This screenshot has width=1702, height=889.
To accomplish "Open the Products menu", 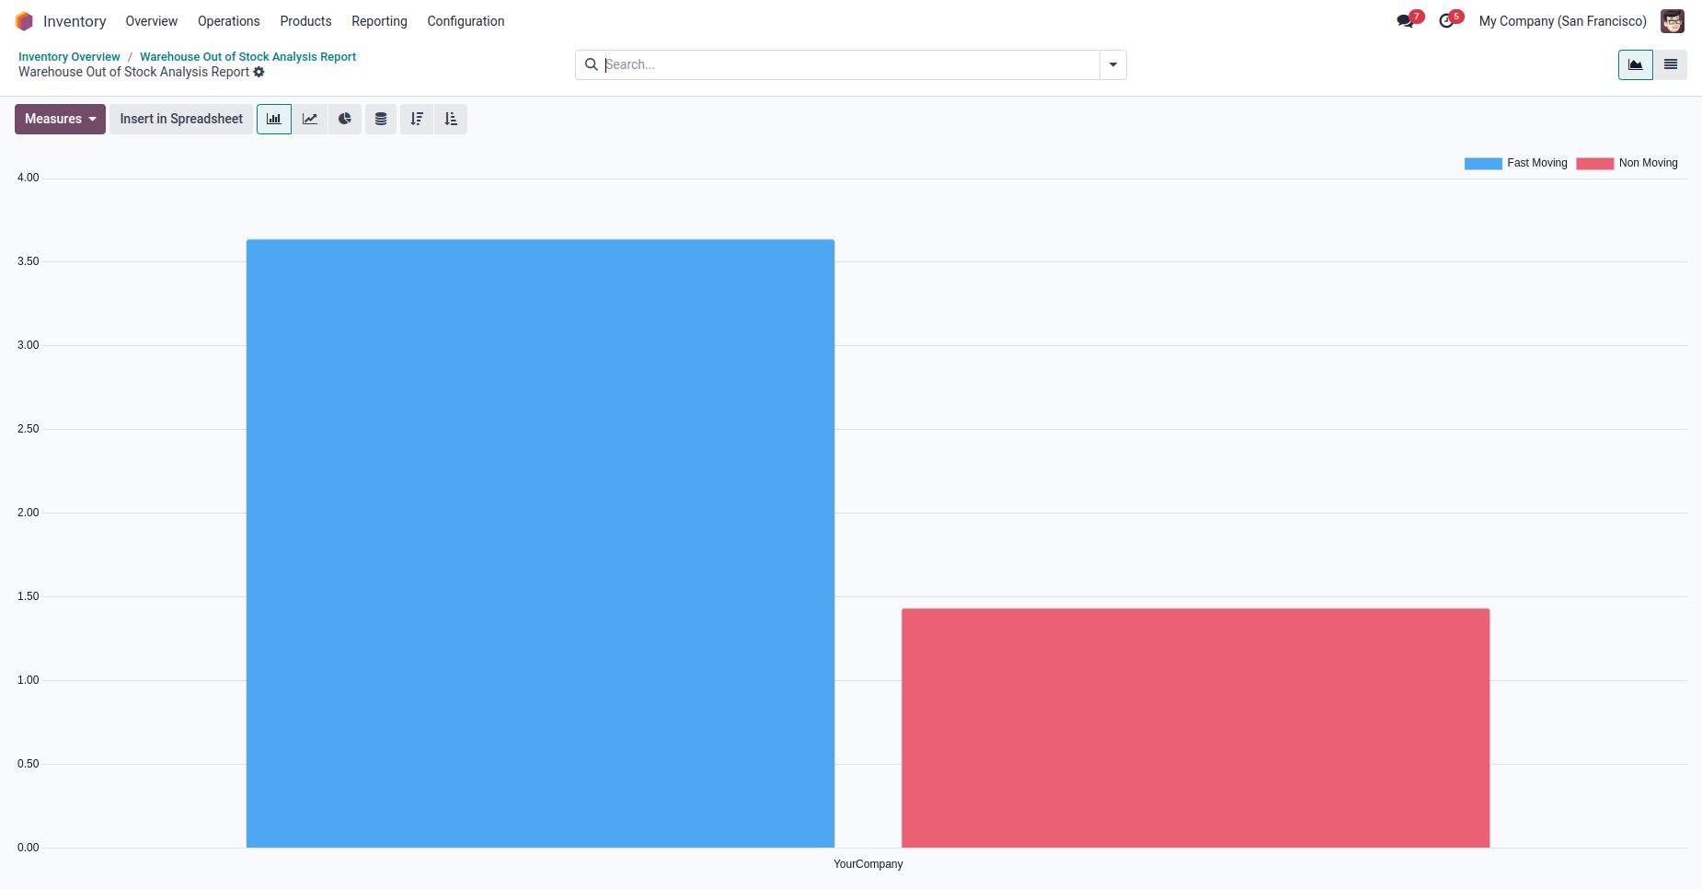I will coord(306,21).
